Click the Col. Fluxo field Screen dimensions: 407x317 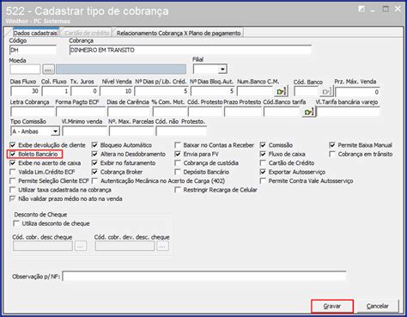[56, 91]
